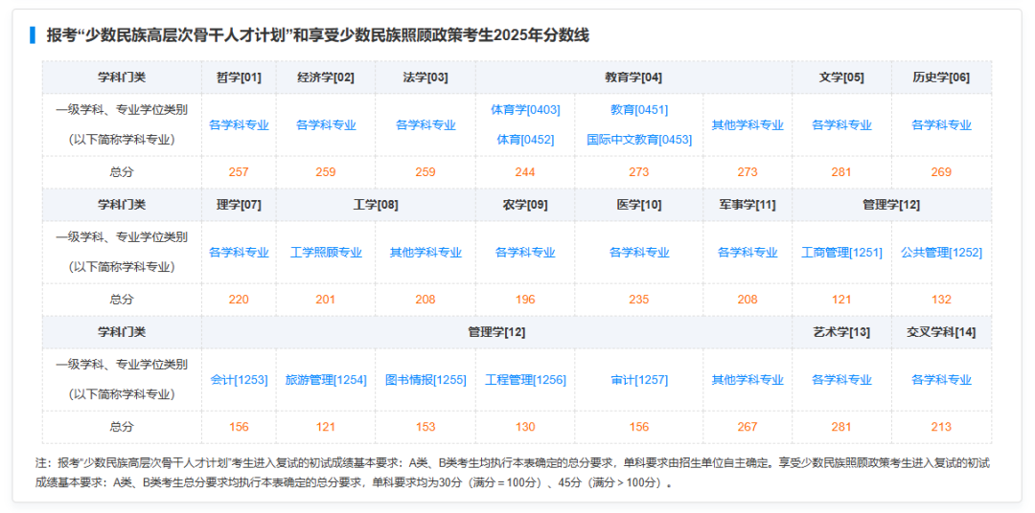Open 各学科专业 link under 历史学[06]
1035x513 pixels.
[x=941, y=125]
